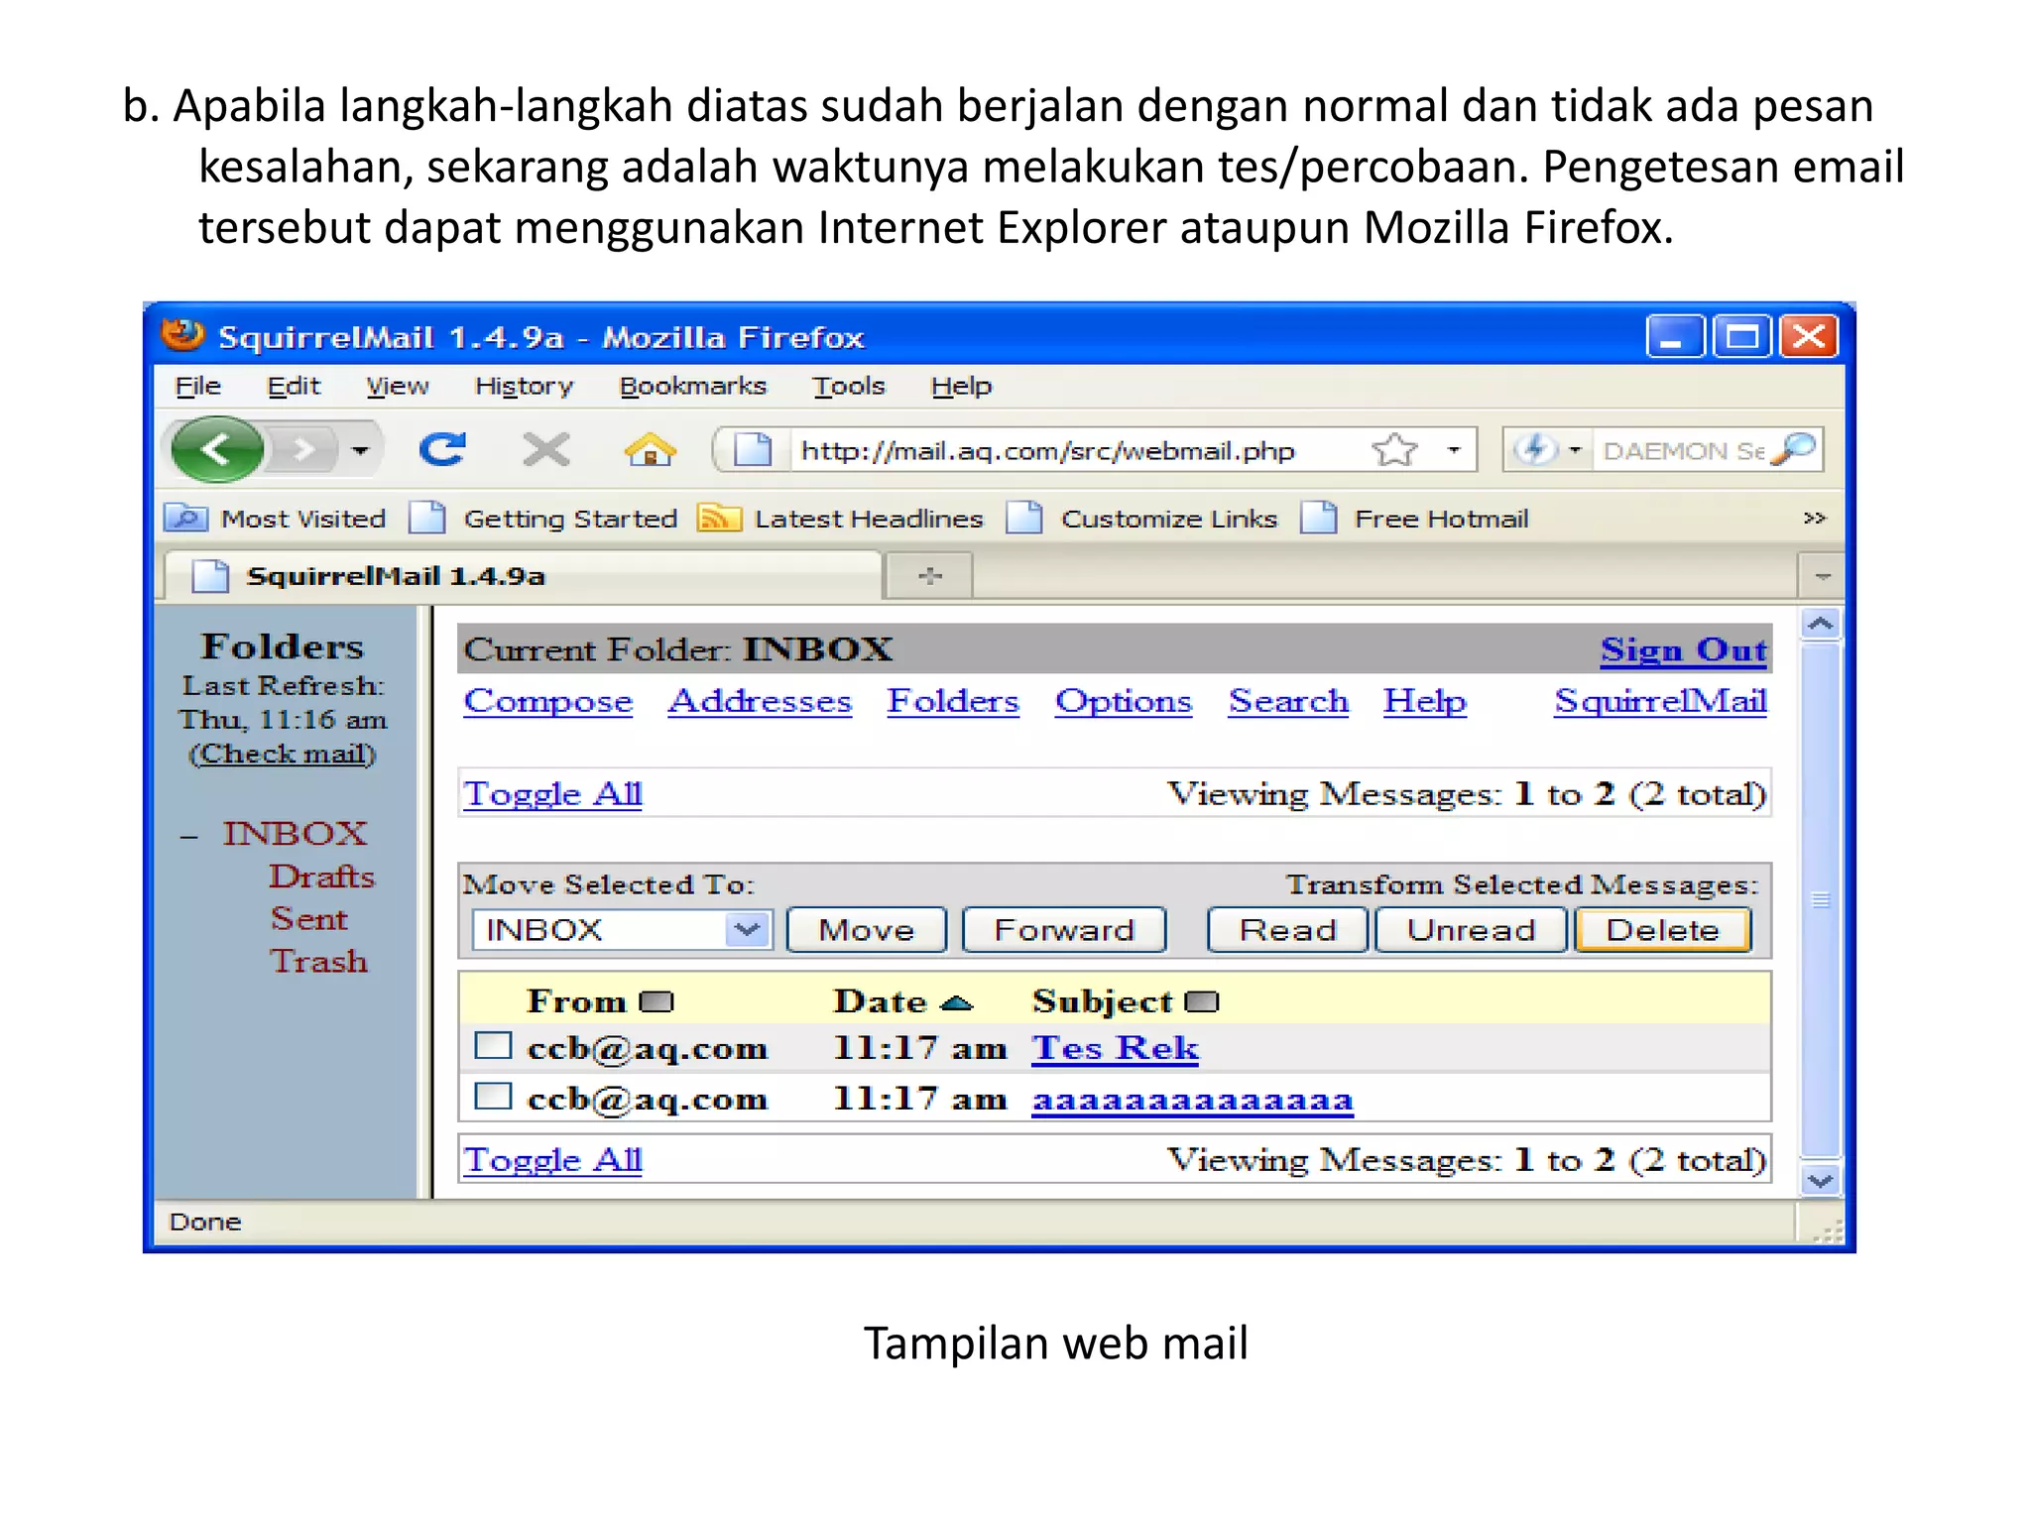This screenshot has height=1523, width=2031.
Task: Collapse the INBOX folder tree with the dash
Action: coord(188,837)
